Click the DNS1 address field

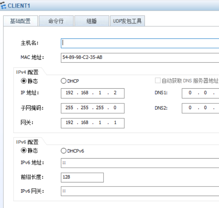[x=200, y=93]
